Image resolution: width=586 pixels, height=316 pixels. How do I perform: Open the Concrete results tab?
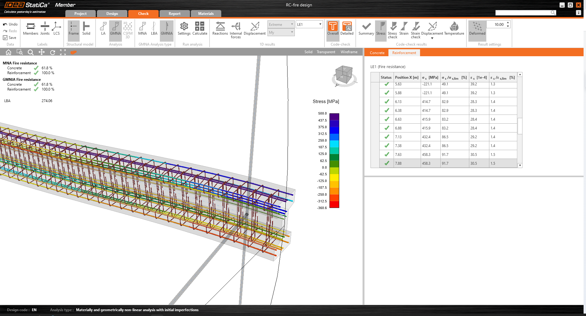click(377, 53)
